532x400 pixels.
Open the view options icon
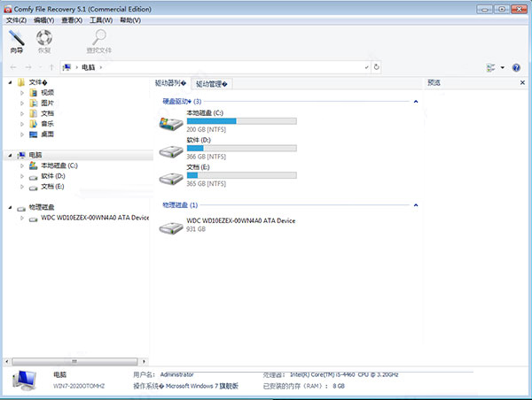point(490,68)
